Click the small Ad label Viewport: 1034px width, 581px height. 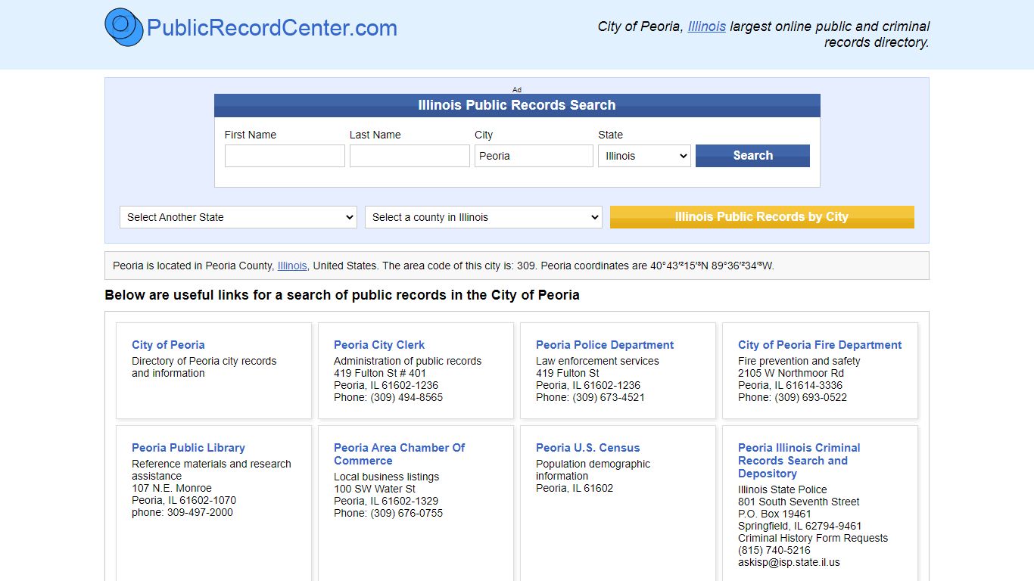(517, 89)
